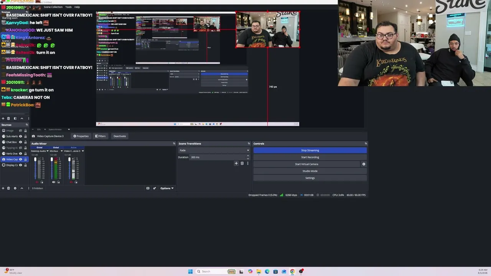491x276 pixels.
Task: Click Desktop Audio volume fader
Action: point(35,159)
